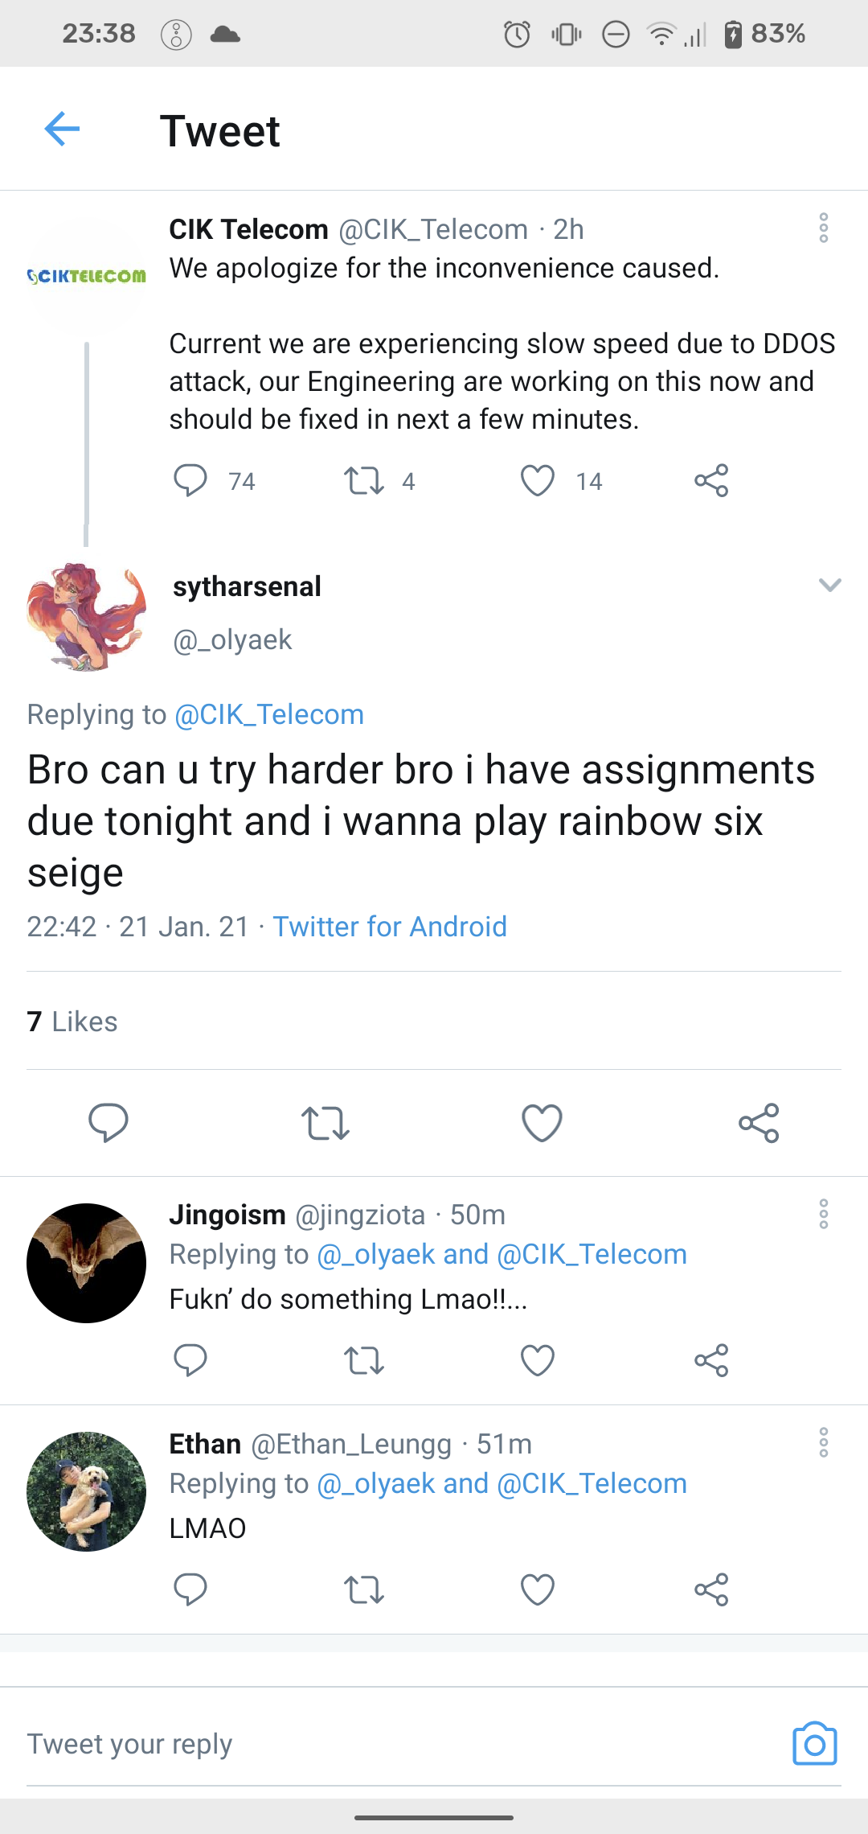Like the CIK Telecom tweet with 14 likes
The image size is (868, 1834).
[x=538, y=480]
